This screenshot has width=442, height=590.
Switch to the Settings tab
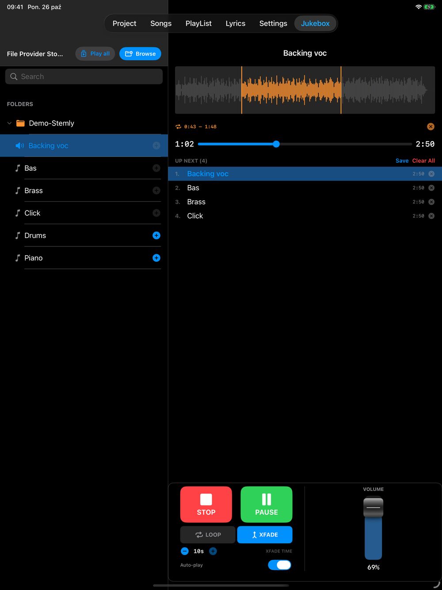273,23
